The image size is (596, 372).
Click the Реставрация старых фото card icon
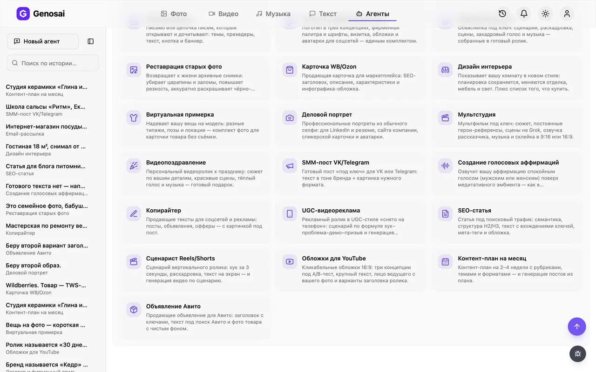pos(134,70)
